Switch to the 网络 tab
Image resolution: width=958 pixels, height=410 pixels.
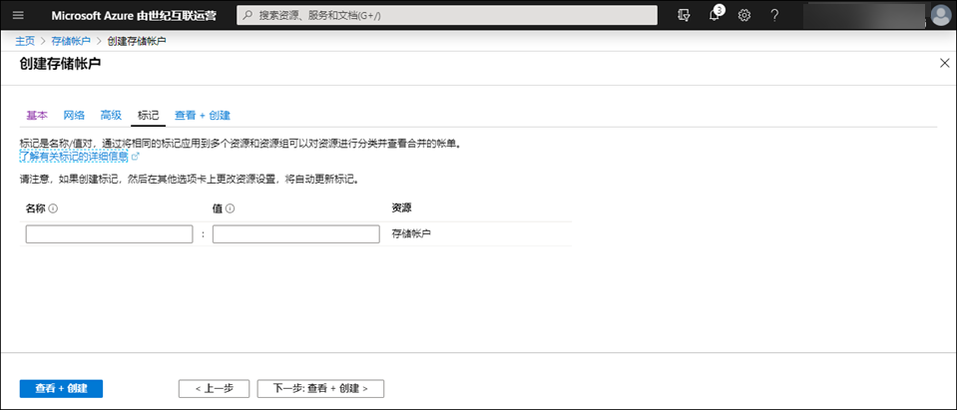(74, 116)
